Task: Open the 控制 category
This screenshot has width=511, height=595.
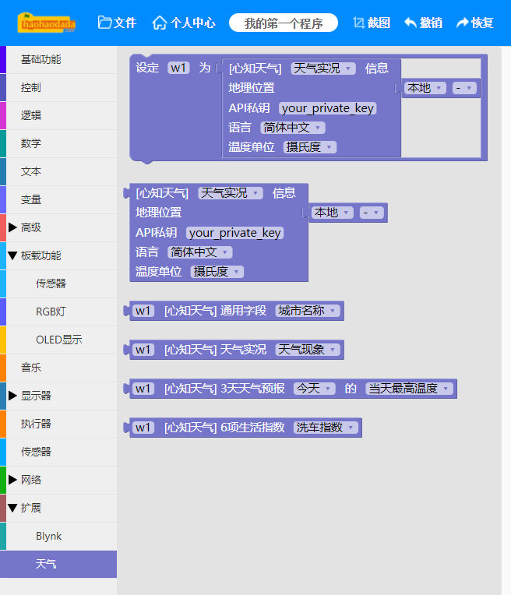Action: 58,88
